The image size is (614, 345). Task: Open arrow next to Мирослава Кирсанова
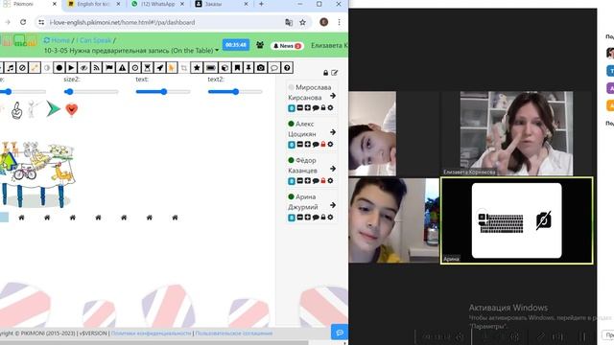coord(333,96)
